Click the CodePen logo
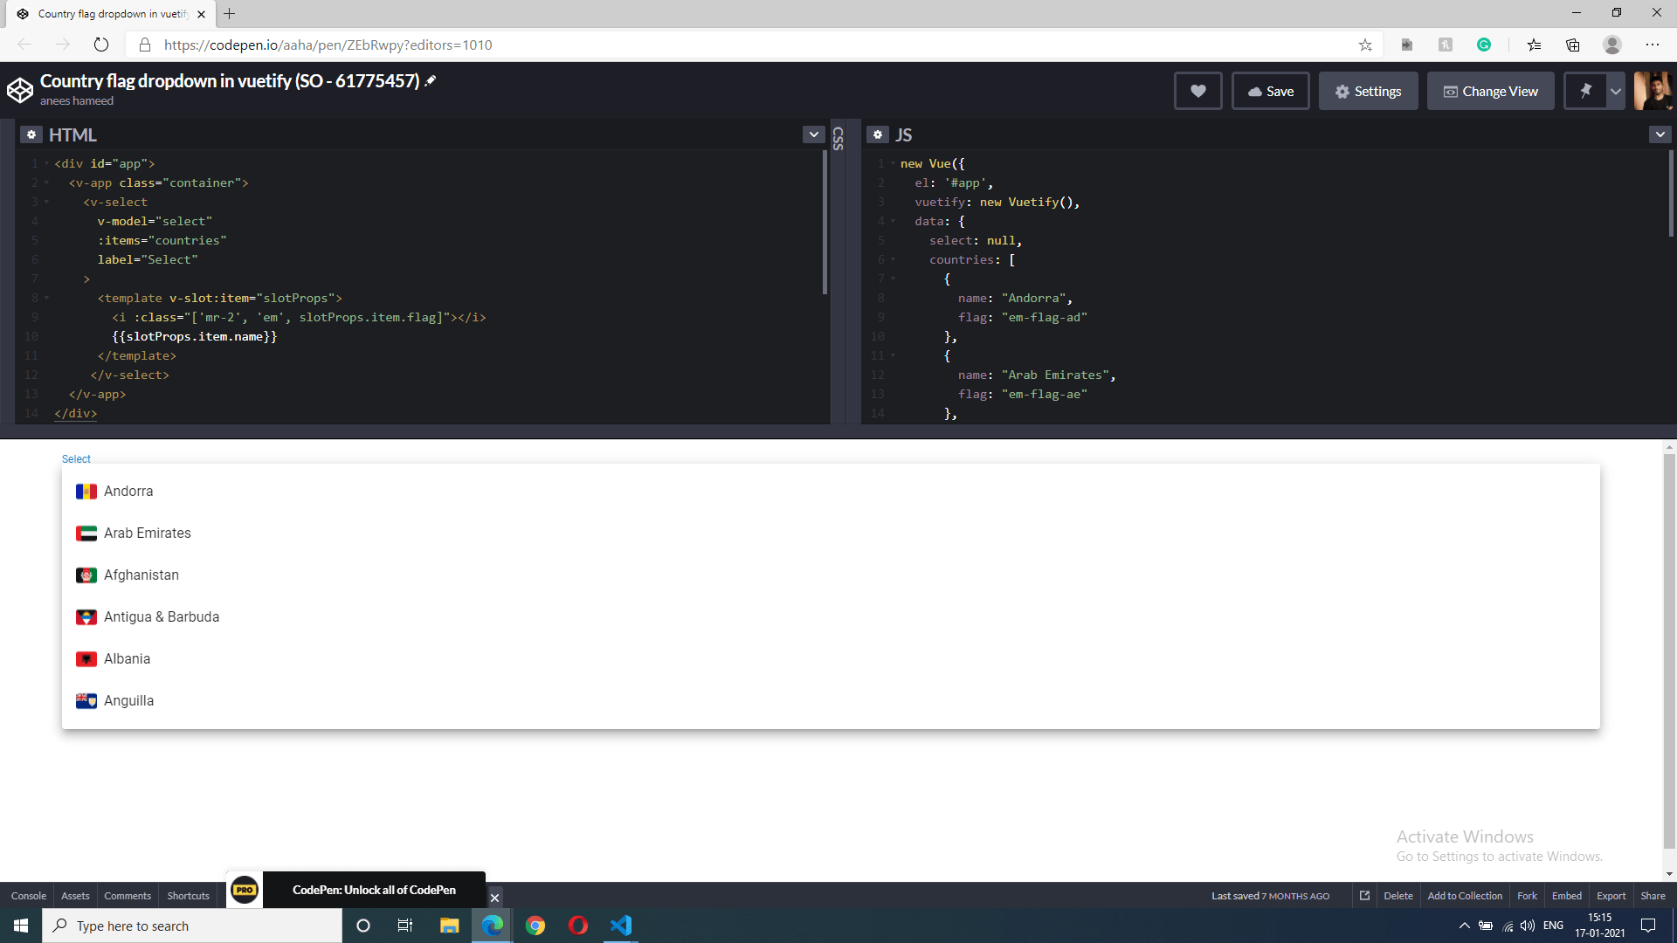Image resolution: width=1677 pixels, height=943 pixels. (x=19, y=90)
